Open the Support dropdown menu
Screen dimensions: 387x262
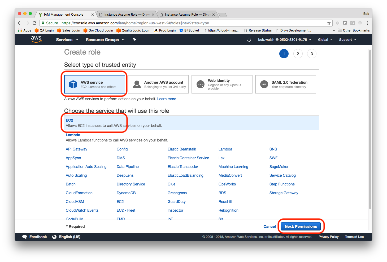(x=348, y=40)
